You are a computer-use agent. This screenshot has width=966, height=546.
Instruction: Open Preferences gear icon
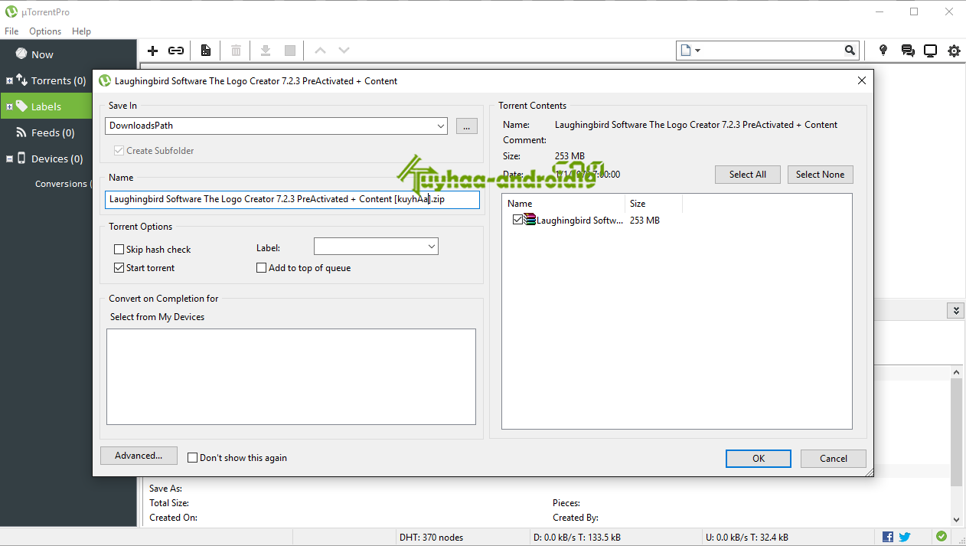954,51
